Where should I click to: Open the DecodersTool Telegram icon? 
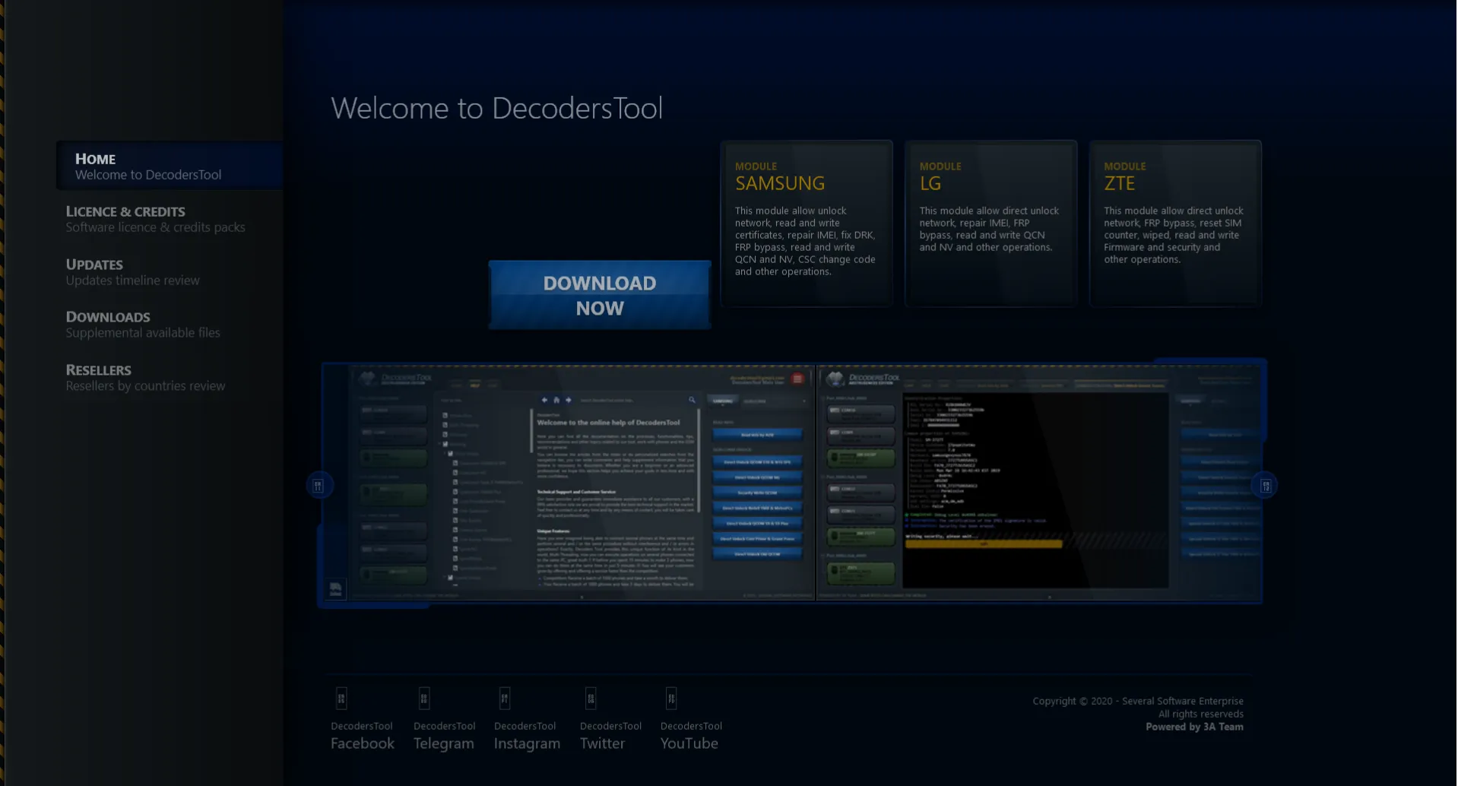point(424,698)
